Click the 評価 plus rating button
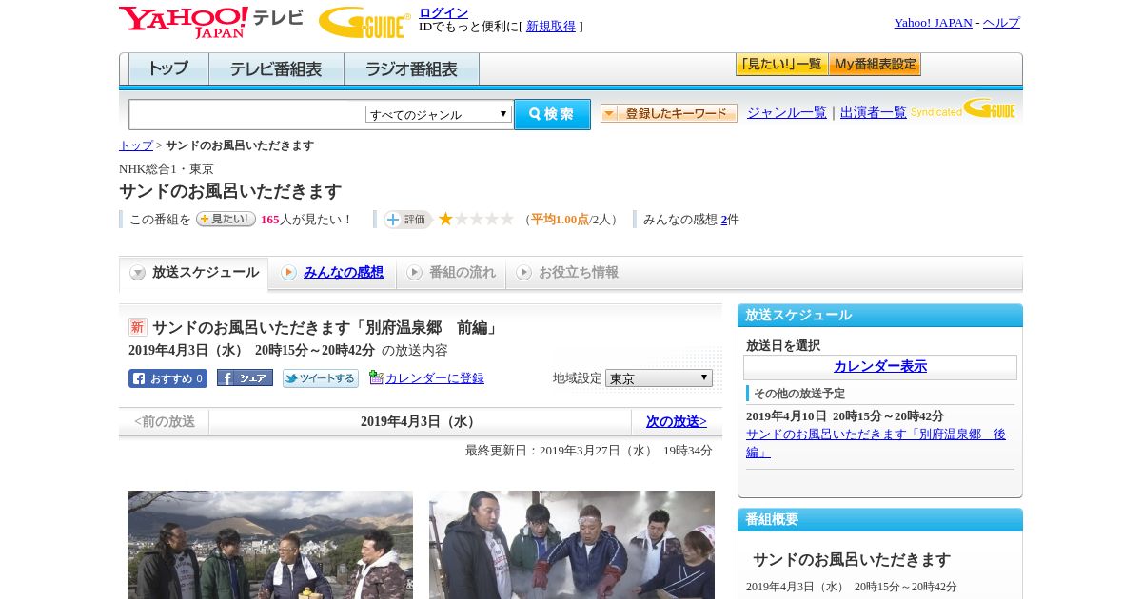Image resolution: width=1142 pixels, height=599 pixels. coord(407,220)
